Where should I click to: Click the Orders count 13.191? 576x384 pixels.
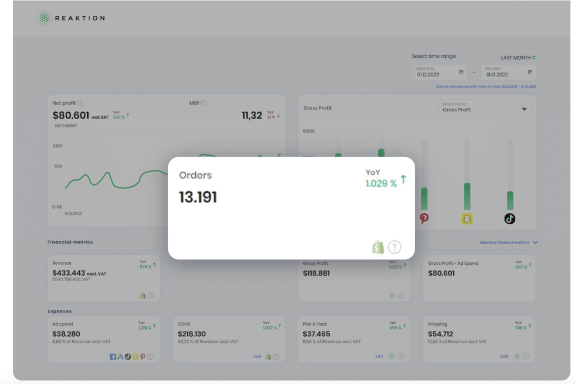[x=198, y=197]
